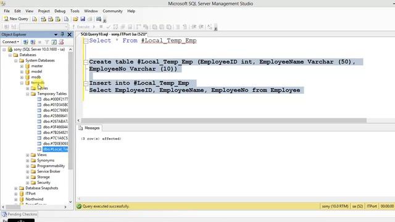Click 'Query executed successfully.' status text

[x=106, y=207]
